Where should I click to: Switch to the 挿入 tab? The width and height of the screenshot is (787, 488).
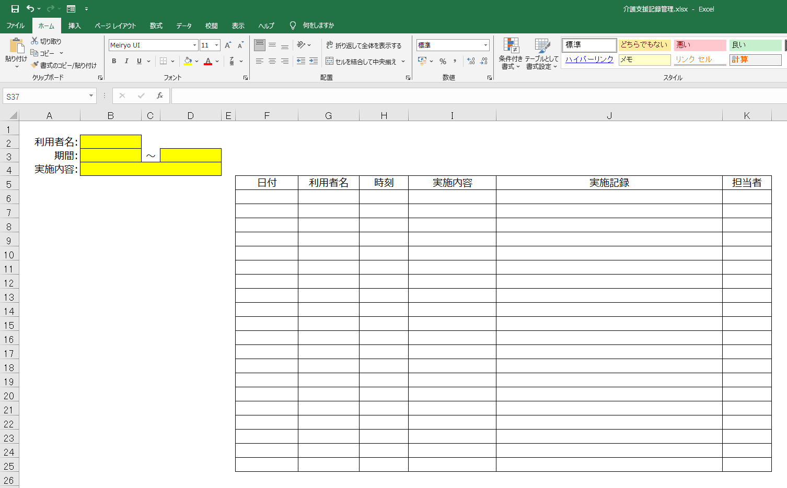click(x=75, y=26)
